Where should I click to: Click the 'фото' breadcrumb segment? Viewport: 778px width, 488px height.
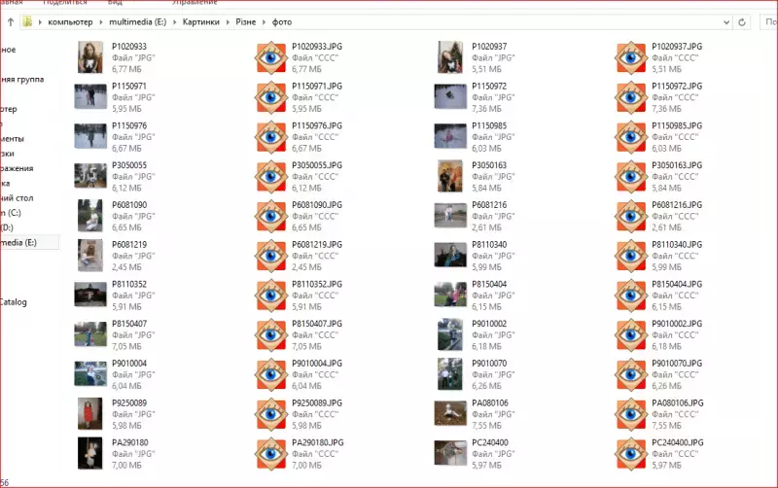pyautogui.click(x=282, y=21)
